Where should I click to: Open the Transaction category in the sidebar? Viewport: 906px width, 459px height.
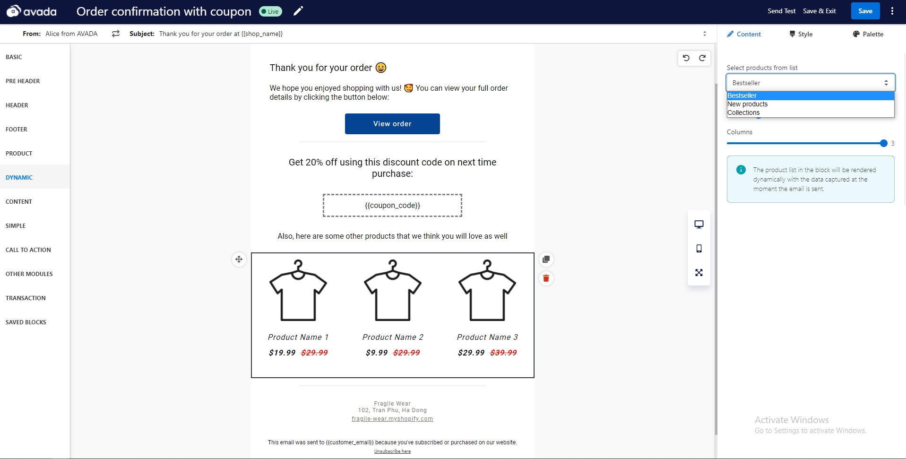[26, 298]
